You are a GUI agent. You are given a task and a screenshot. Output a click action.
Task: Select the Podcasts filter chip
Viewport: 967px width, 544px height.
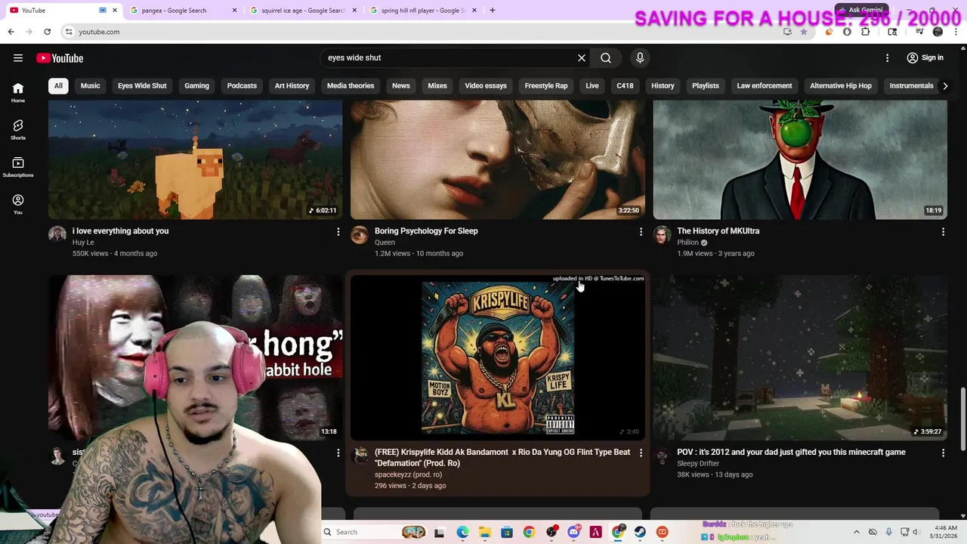coord(242,85)
